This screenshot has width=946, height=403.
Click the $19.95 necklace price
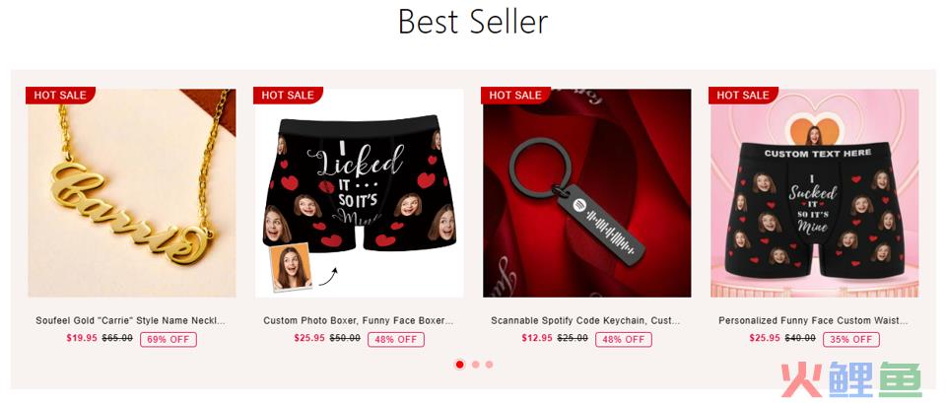[x=82, y=338]
